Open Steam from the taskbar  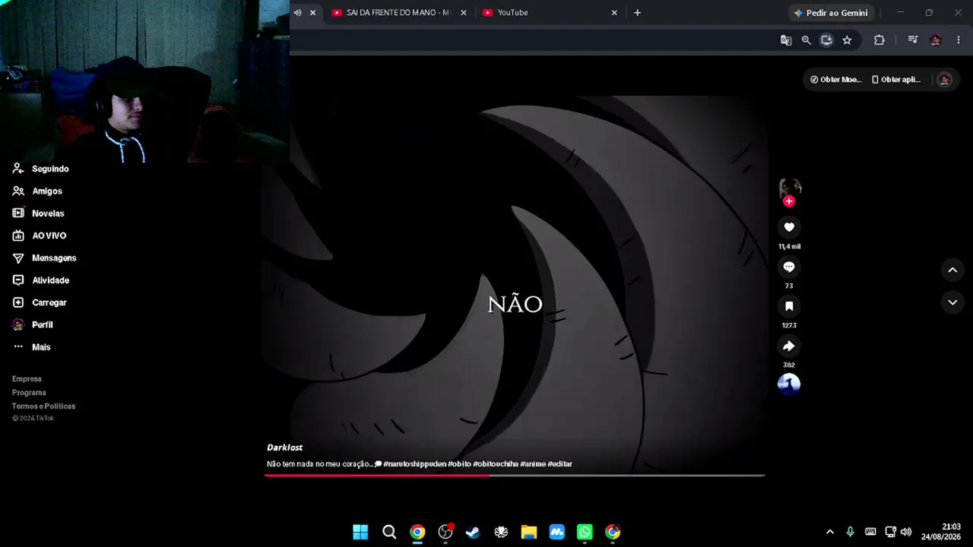coord(473,532)
